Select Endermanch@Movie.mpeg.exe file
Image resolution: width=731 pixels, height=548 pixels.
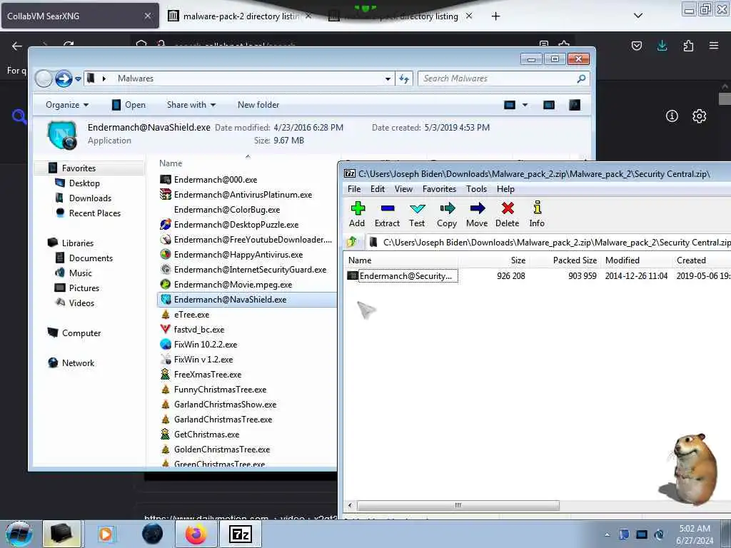tap(226, 284)
